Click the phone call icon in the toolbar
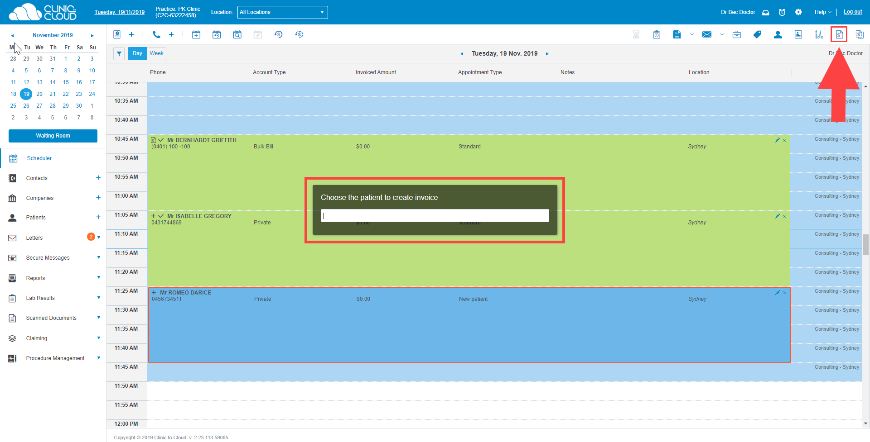This screenshot has width=870, height=442. pos(156,34)
